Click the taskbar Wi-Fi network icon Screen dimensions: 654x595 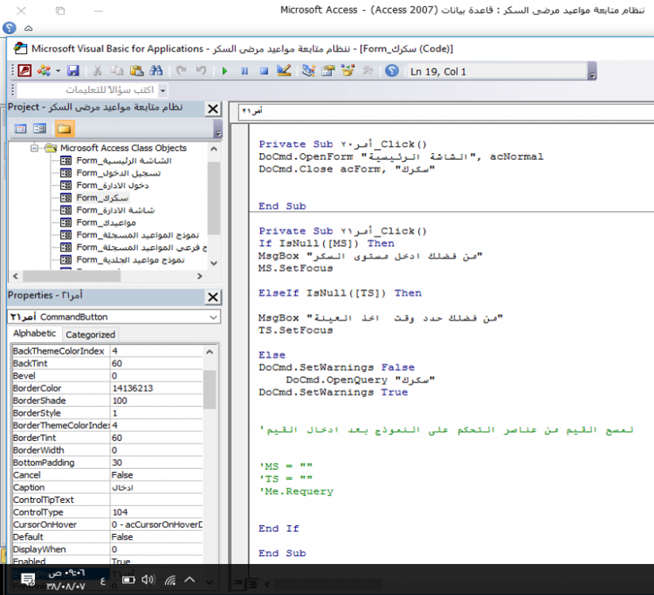(x=170, y=580)
